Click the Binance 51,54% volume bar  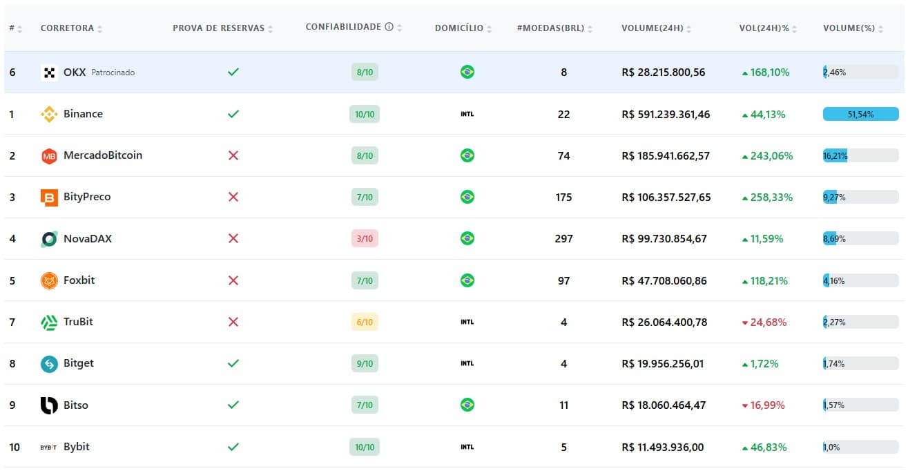(x=861, y=114)
